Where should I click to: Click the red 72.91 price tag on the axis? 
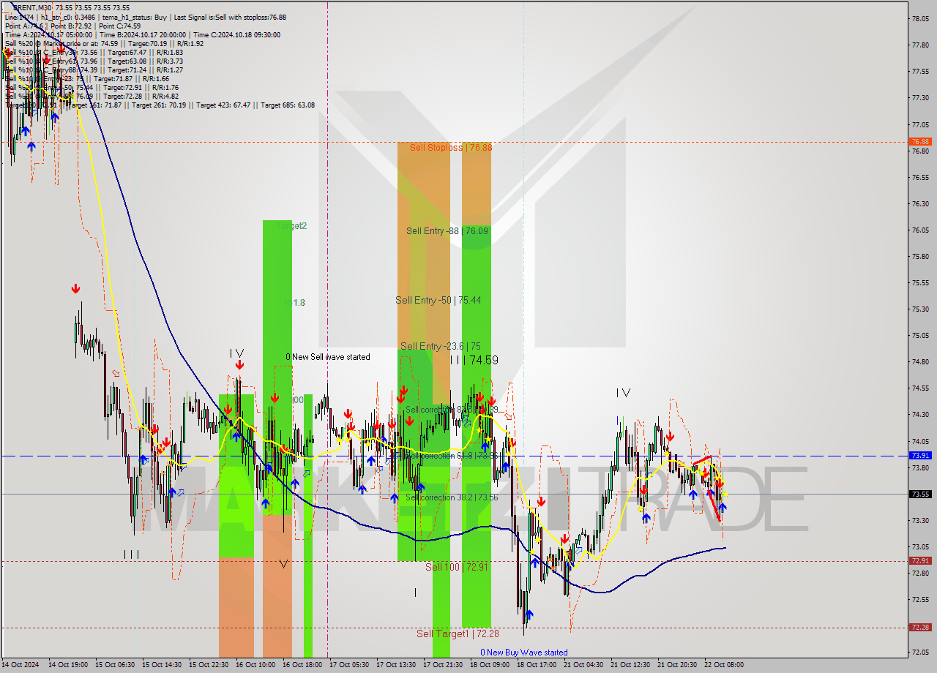pyautogui.click(x=920, y=560)
